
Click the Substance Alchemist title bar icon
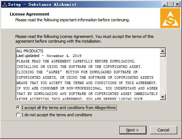(x=5, y=5)
